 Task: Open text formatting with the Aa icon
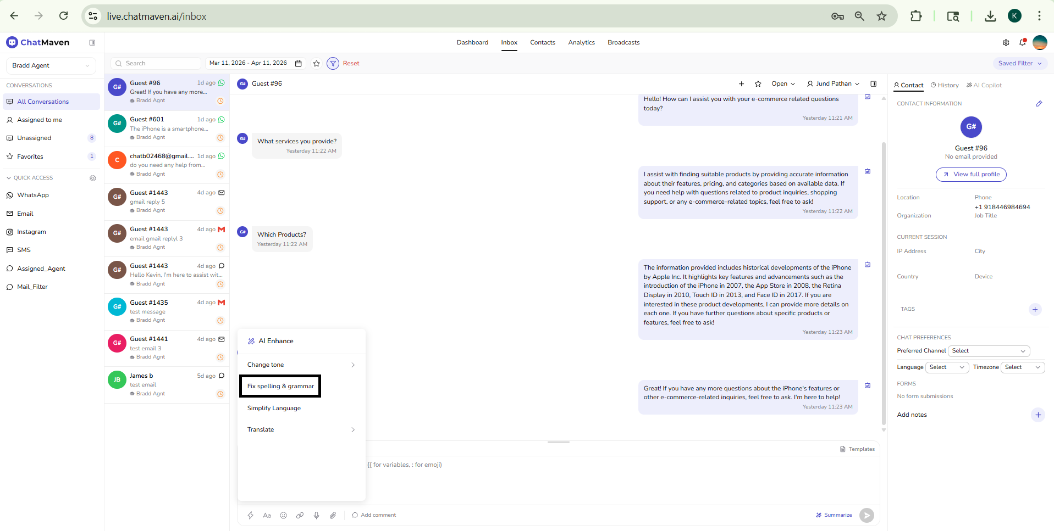[x=267, y=515]
